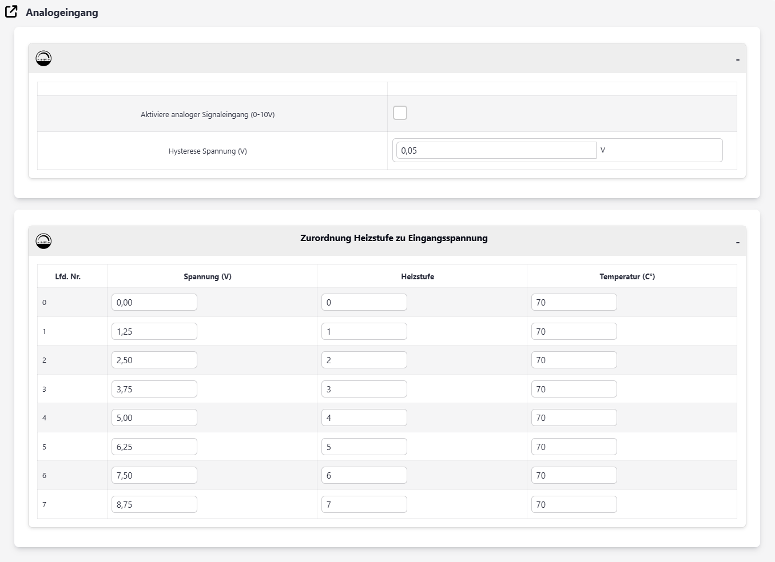Click the external link icon beside Analogeingang
The width and height of the screenshot is (775, 562).
[11, 12]
